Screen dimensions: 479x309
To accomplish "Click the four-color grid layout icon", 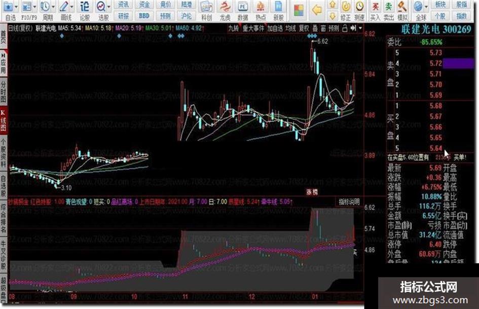I will [x=299, y=11].
